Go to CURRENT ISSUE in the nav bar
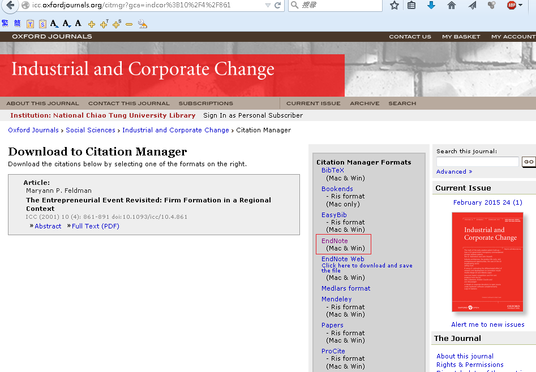536x372 pixels. [314, 103]
